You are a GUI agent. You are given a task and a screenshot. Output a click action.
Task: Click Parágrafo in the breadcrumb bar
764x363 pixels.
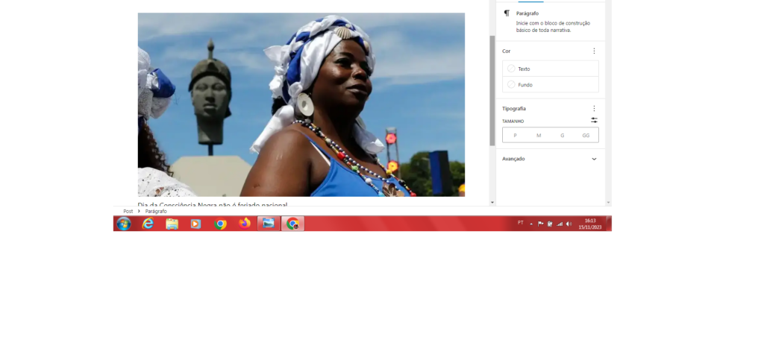(156, 212)
